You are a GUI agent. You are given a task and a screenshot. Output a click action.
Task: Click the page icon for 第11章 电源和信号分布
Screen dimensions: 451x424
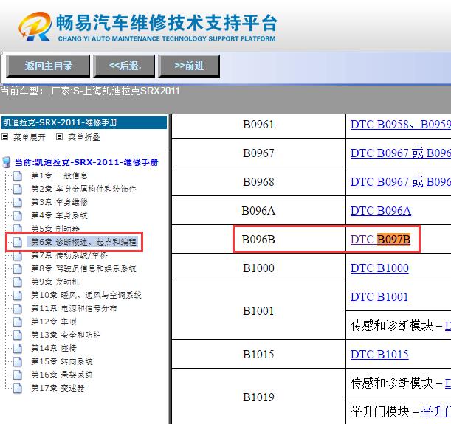point(17,308)
